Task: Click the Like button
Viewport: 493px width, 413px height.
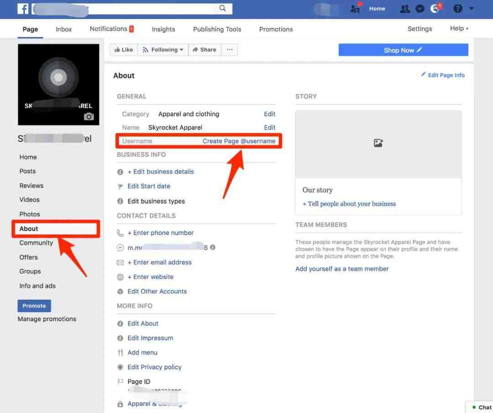Action: (x=124, y=50)
